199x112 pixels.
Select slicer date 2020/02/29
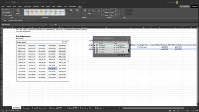pyautogui.click(x=22, y=60)
